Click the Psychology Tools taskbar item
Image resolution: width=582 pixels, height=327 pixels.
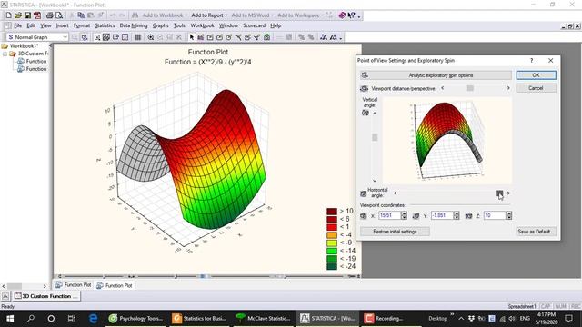coord(135,318)
